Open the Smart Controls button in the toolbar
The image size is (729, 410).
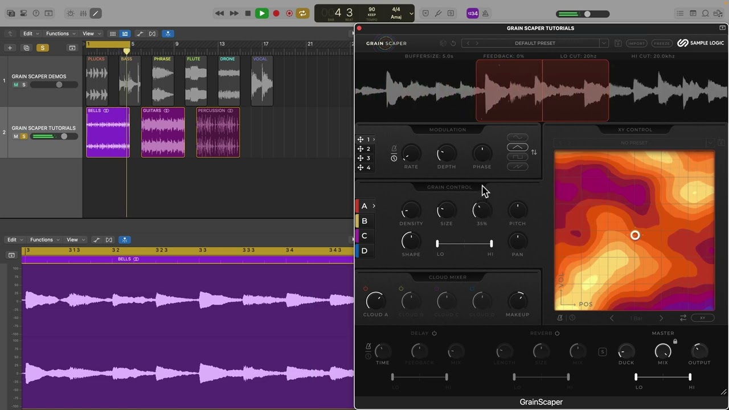[71, 14]
